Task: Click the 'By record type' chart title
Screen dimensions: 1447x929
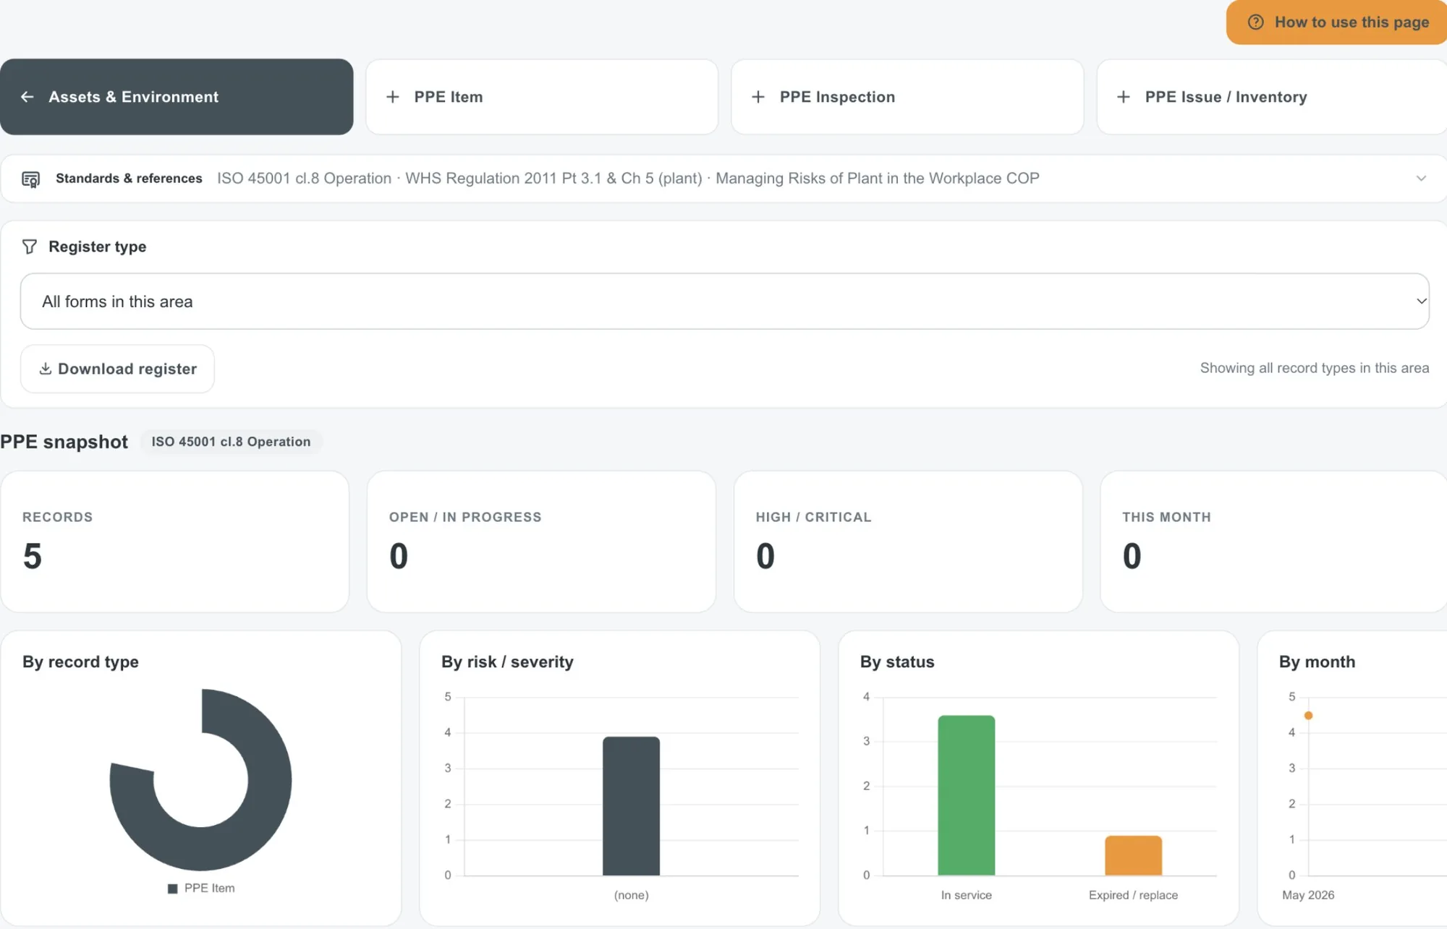Action: point(80,662)
